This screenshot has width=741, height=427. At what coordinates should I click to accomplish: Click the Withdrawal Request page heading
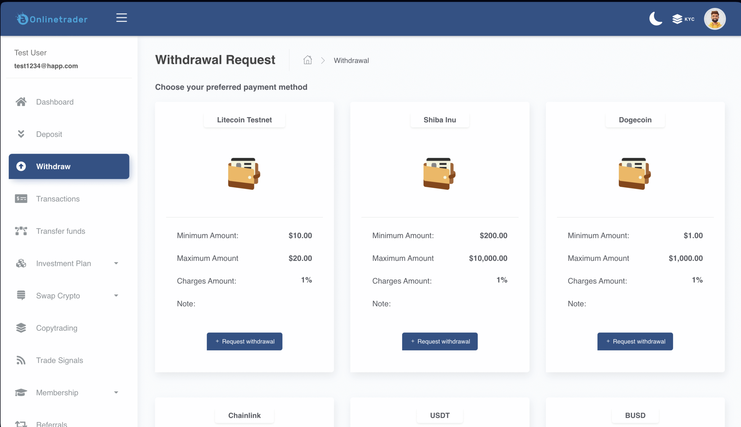[x=215, y=60]
